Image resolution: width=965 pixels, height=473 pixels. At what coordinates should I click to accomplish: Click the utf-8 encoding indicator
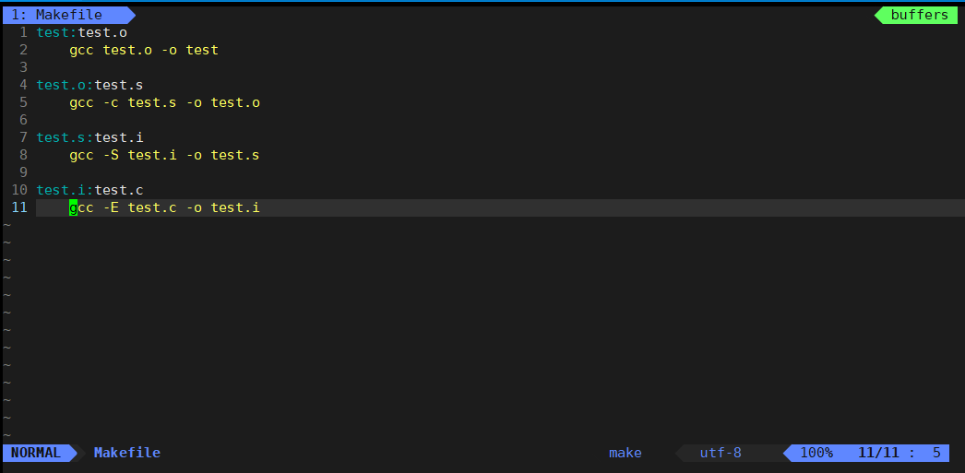721,453
